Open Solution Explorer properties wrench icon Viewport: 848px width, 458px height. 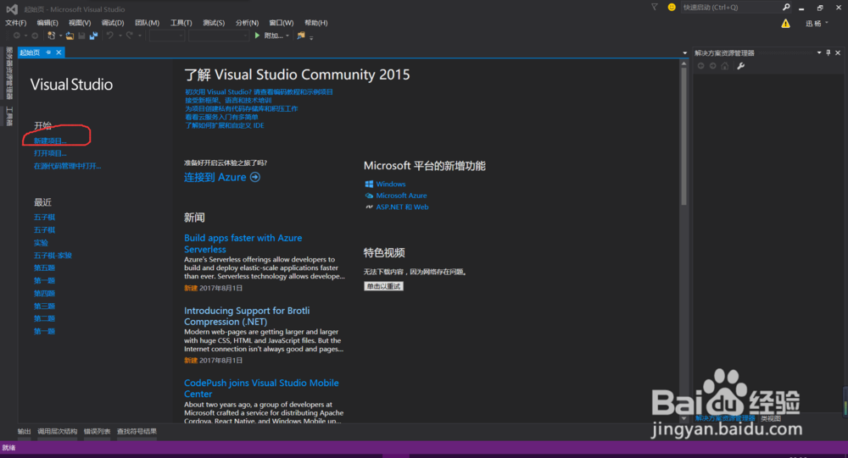click(741, 66)
